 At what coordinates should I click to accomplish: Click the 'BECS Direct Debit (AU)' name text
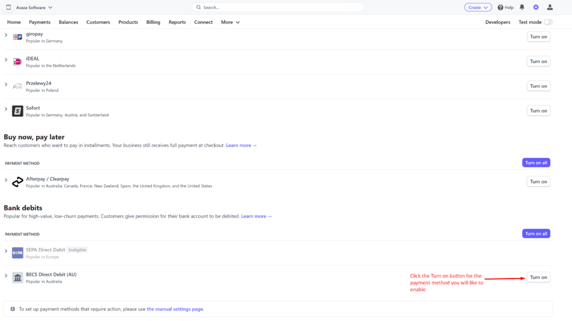tap(51, 275)
